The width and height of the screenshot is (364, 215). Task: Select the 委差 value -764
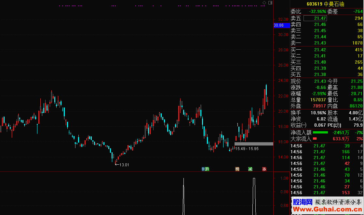358,11
